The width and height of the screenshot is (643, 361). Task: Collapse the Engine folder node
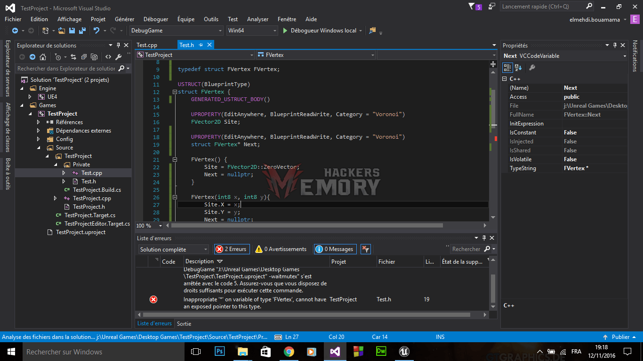22,88
